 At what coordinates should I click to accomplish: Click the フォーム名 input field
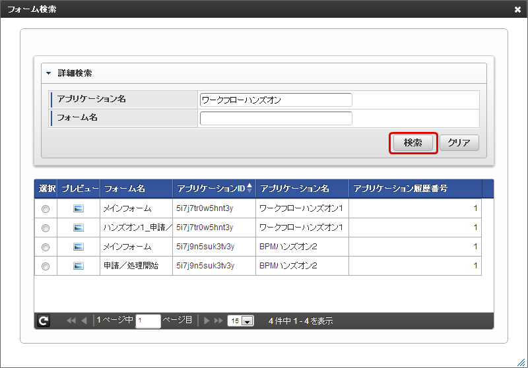276,119
